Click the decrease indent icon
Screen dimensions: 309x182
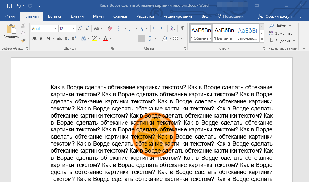pyautogui.click(x=155, y=28)
